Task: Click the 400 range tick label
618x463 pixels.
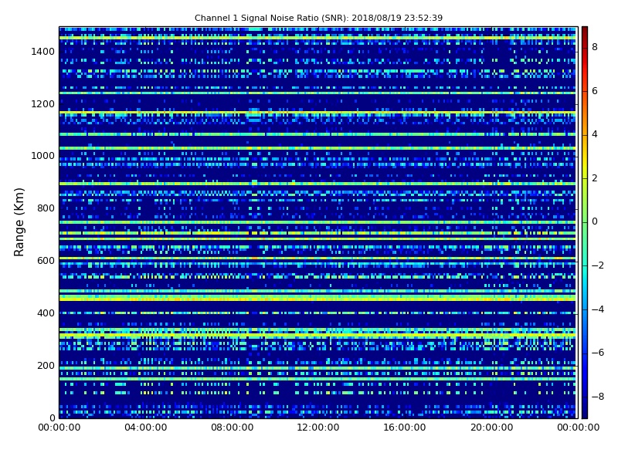Action: pyautogui.click(x=46, y=313)
